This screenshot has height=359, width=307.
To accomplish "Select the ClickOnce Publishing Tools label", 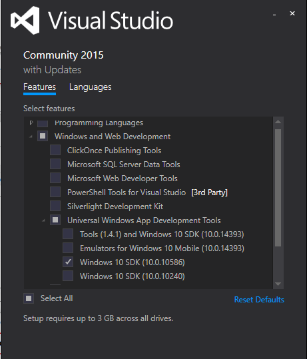I will [115, 151].
